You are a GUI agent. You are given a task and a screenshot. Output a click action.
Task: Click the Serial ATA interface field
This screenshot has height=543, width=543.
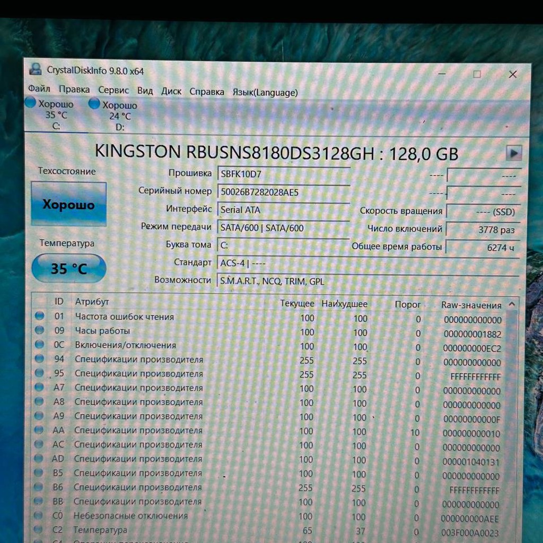pos(283,210)
